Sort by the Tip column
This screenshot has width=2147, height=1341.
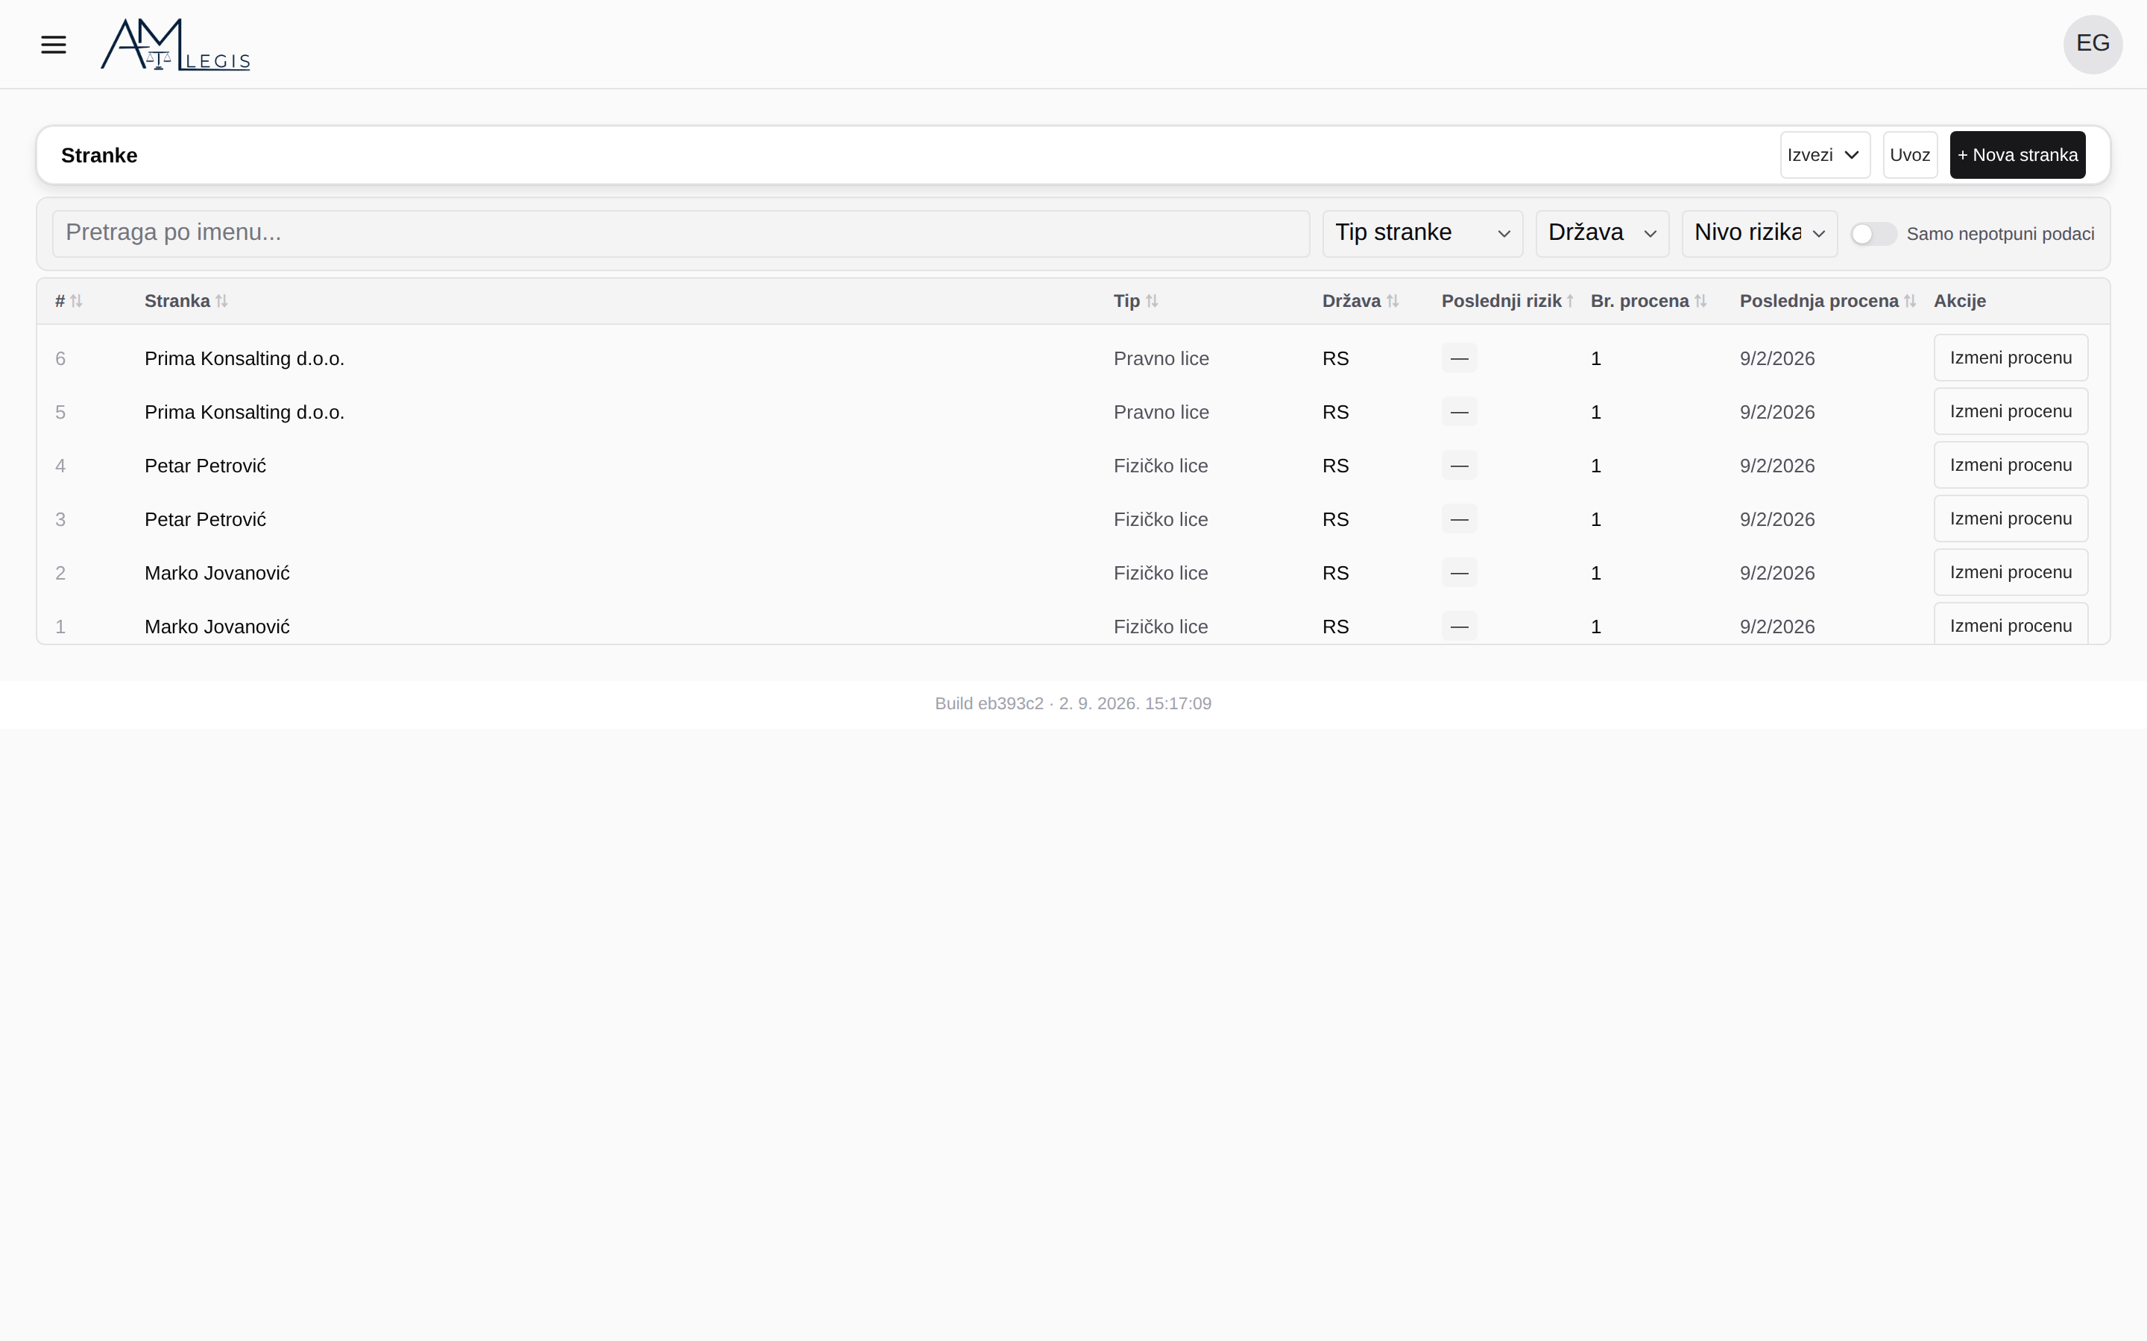click(x=1135, y=302)
